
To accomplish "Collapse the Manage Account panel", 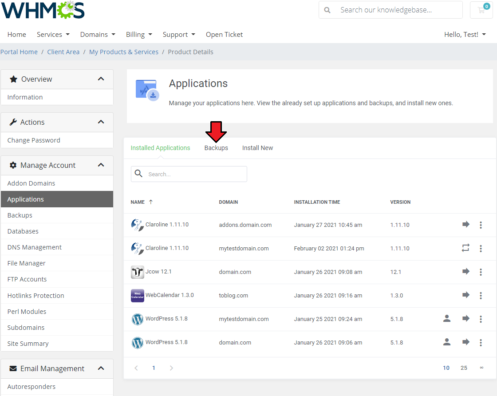I will pos(101,165).
